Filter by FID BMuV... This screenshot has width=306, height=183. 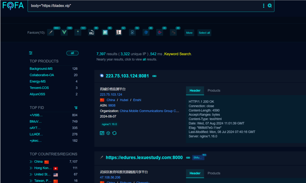pos(36,121)
